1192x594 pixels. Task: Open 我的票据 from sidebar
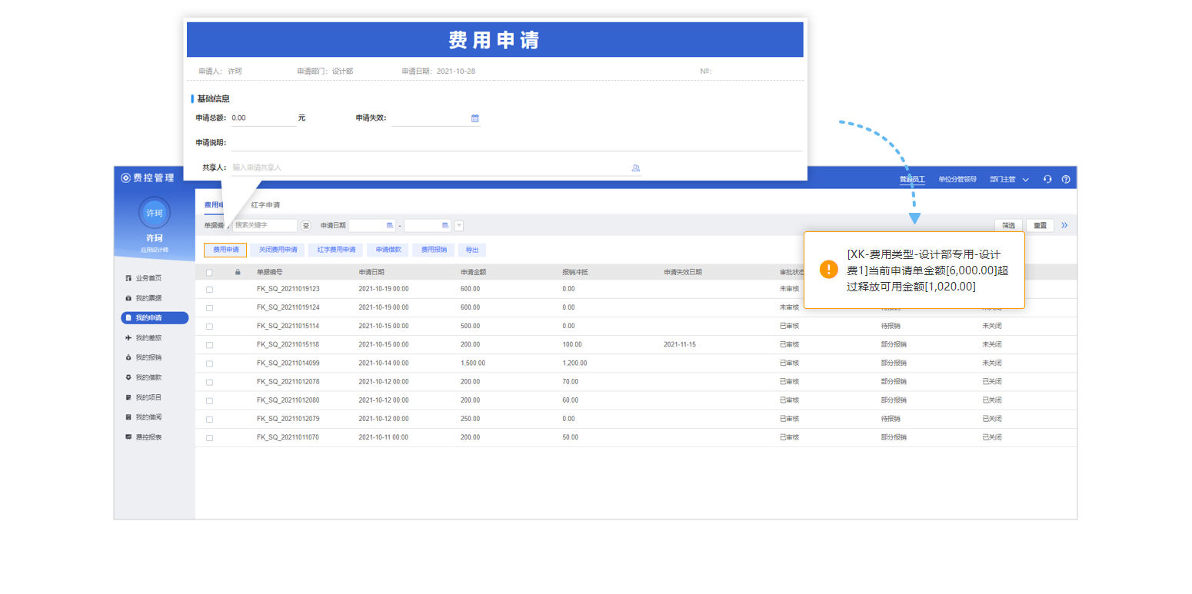coord(151,298)
